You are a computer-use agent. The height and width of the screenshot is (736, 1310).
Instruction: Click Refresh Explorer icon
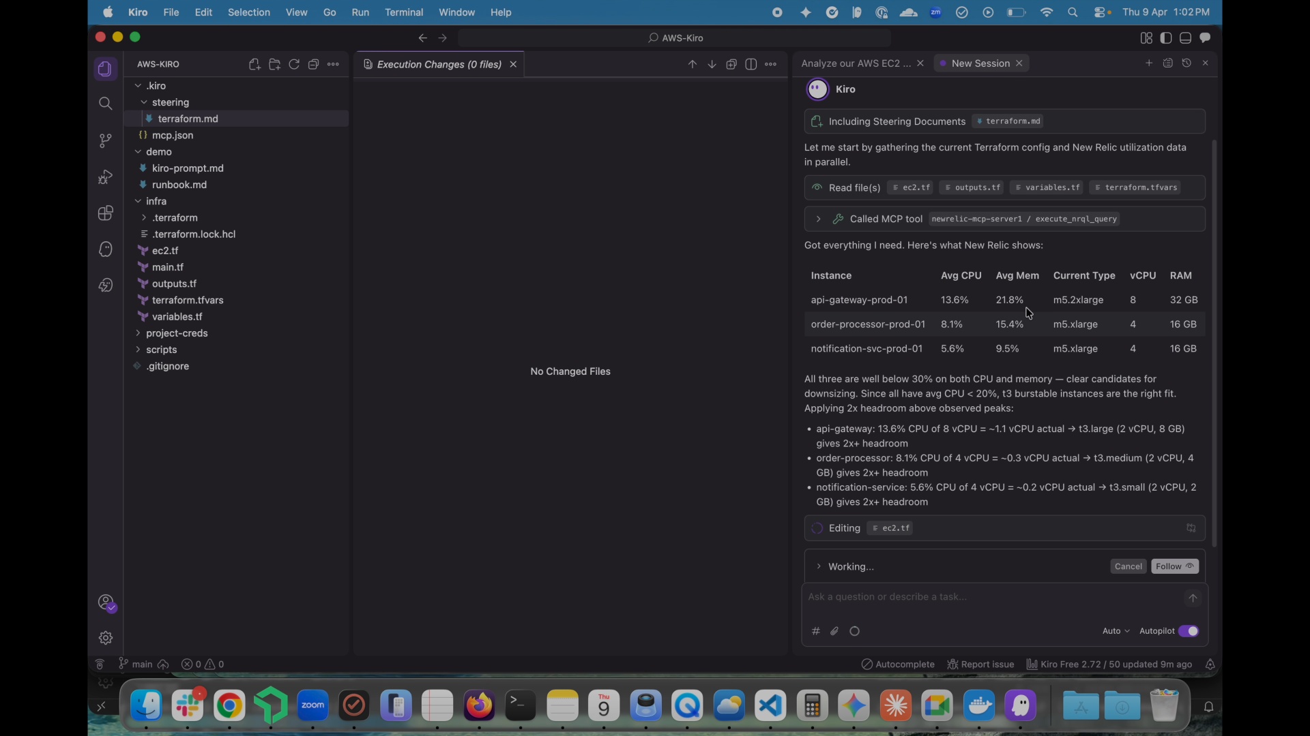click(294, 64)
